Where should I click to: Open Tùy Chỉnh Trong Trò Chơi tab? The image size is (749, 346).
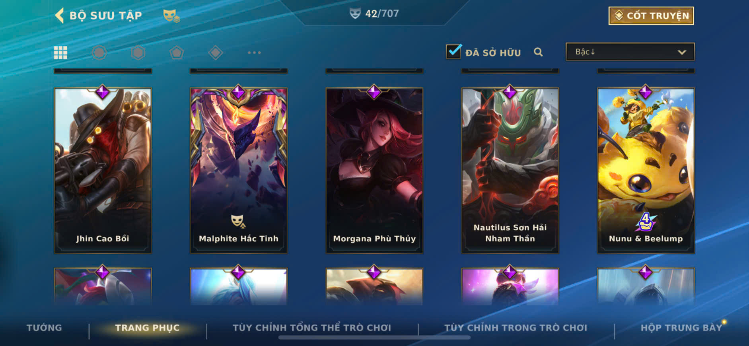tap(516, 328)
